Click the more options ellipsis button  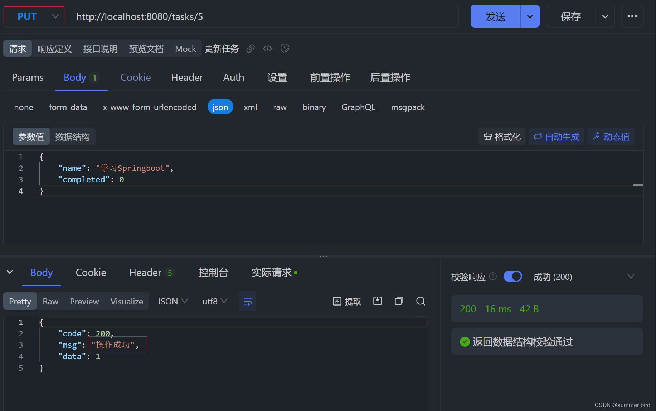[632, 16]
